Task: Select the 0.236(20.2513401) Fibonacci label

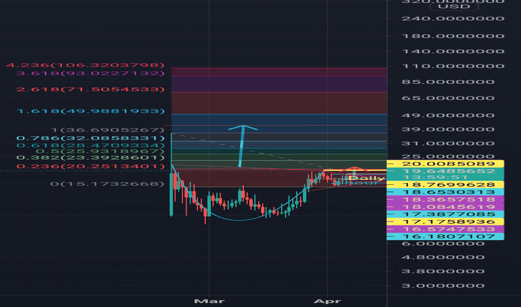Action: [x=91, y=166]
